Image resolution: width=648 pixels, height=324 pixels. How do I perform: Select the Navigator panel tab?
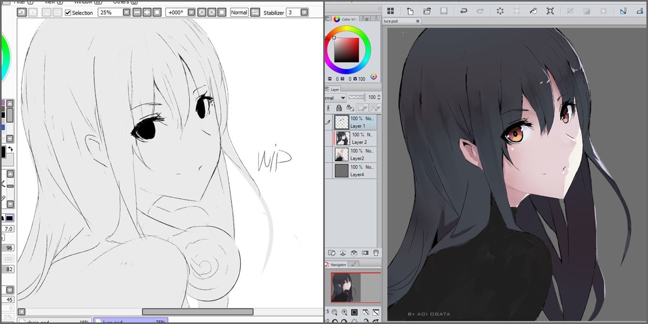(x=336, y=264)
